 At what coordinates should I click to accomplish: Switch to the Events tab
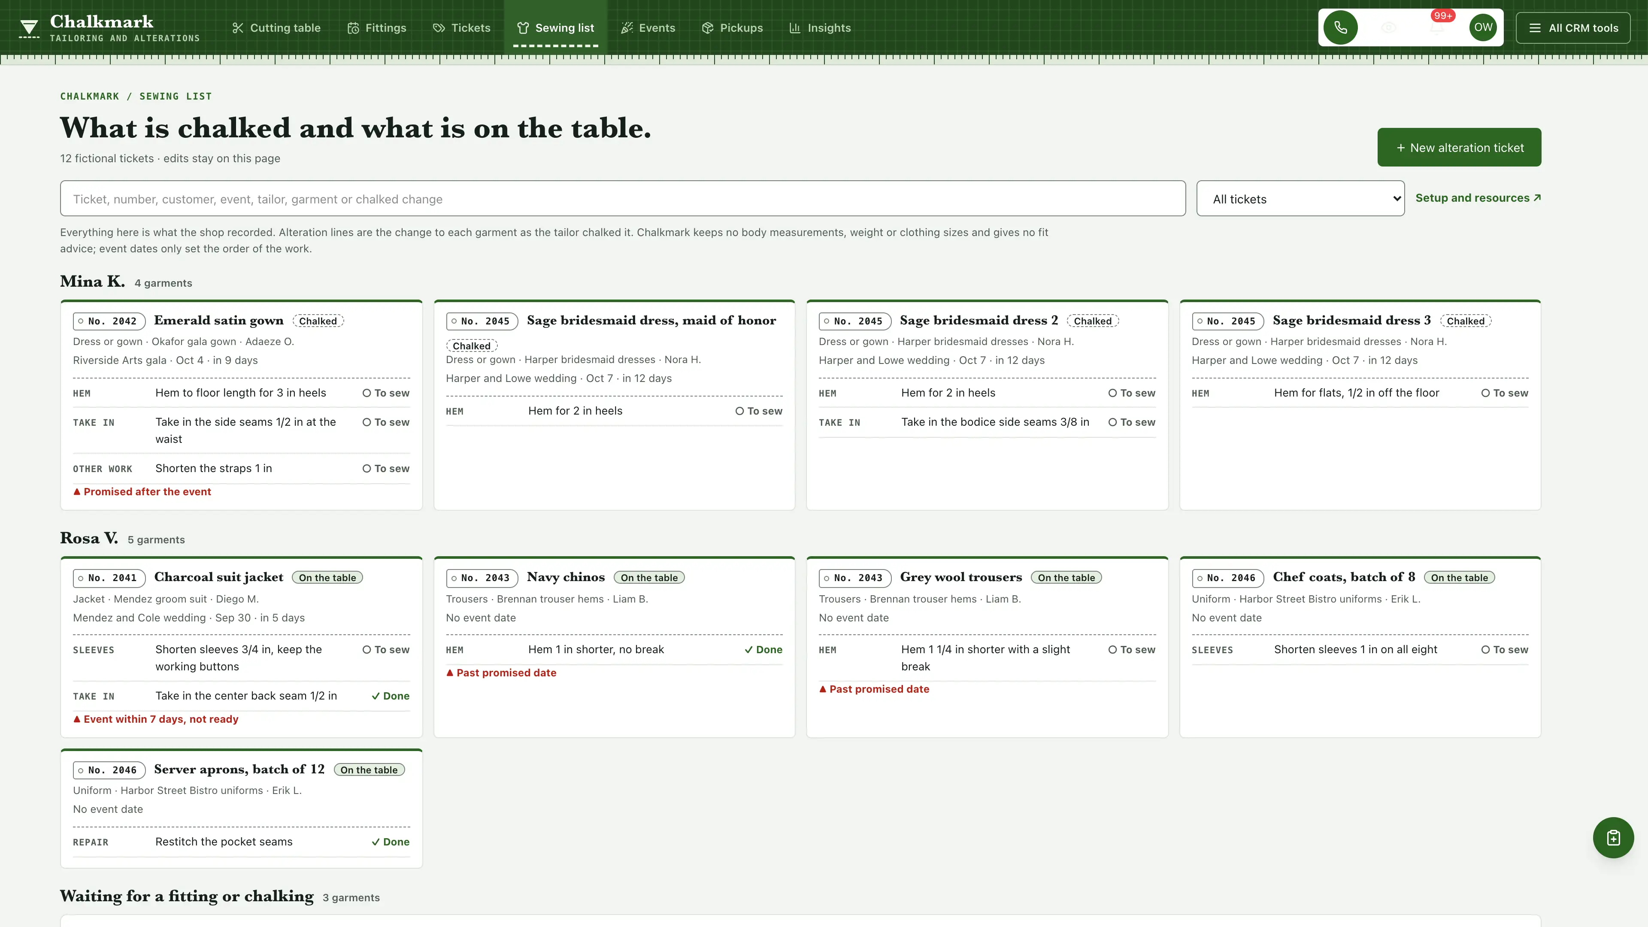point(648,27)
